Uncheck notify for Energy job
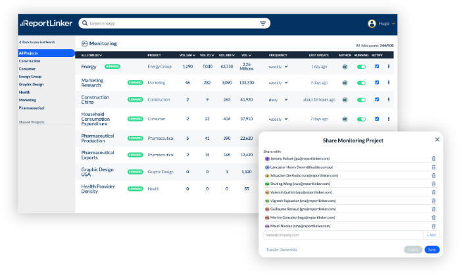Image resolution: width=471 pixels, height=275 pixels. [x=377, y=66]
